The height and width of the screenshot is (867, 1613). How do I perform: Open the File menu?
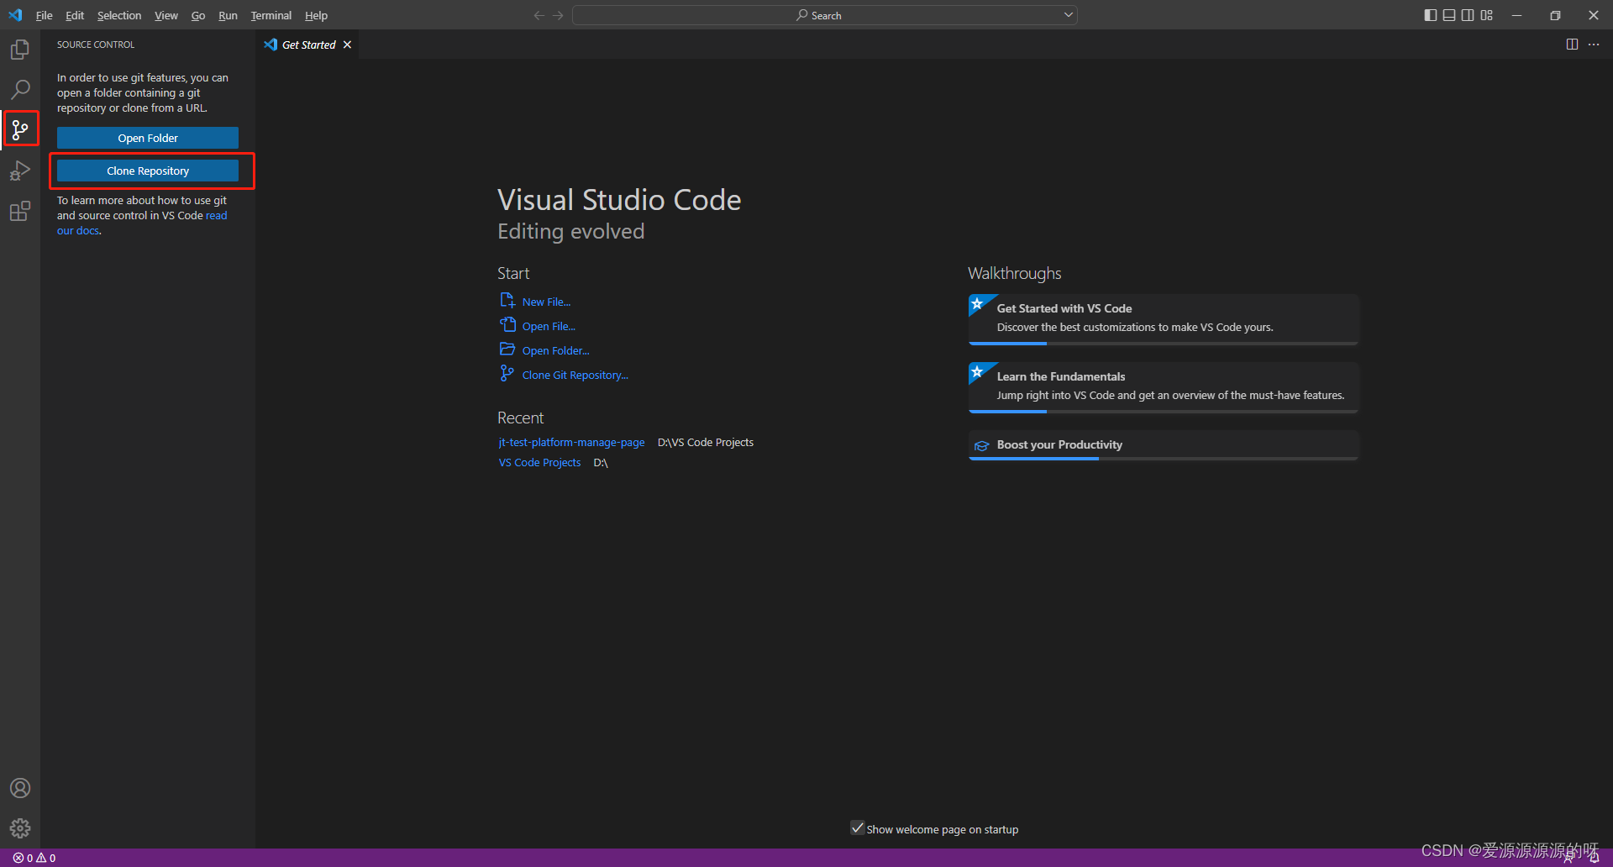point(45,15)
